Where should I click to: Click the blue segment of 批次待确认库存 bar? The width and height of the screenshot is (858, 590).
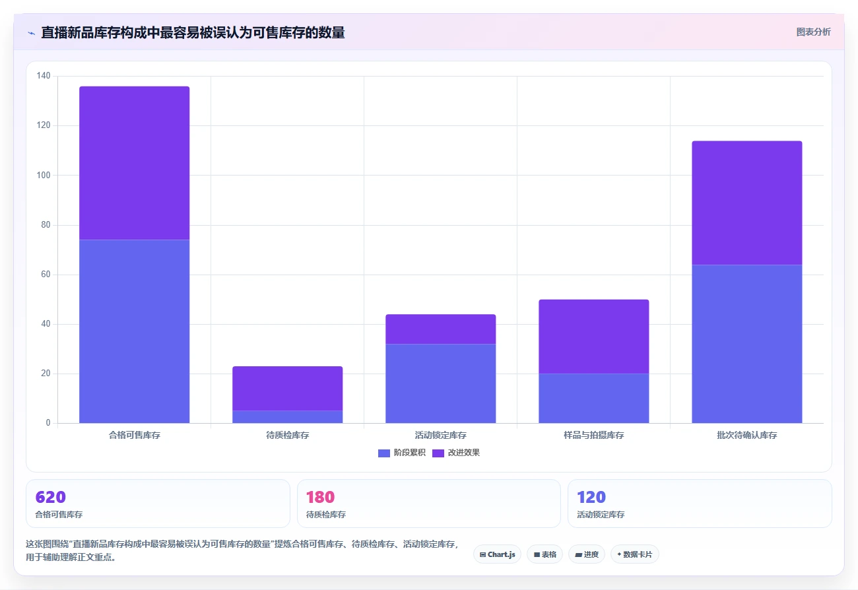tap(746, 344)
